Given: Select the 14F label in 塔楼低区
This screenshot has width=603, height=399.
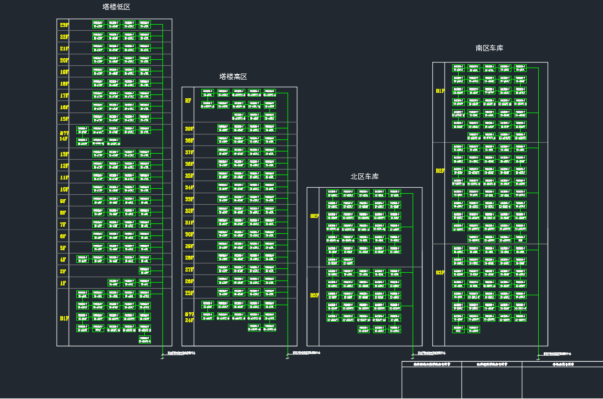Looking at the screenshot, I should (64, 139).
